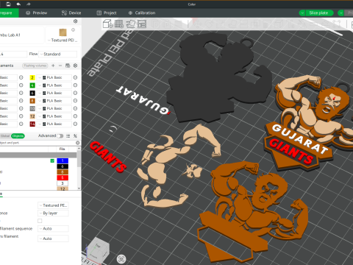Click the view orientation cube

(98, 250)
